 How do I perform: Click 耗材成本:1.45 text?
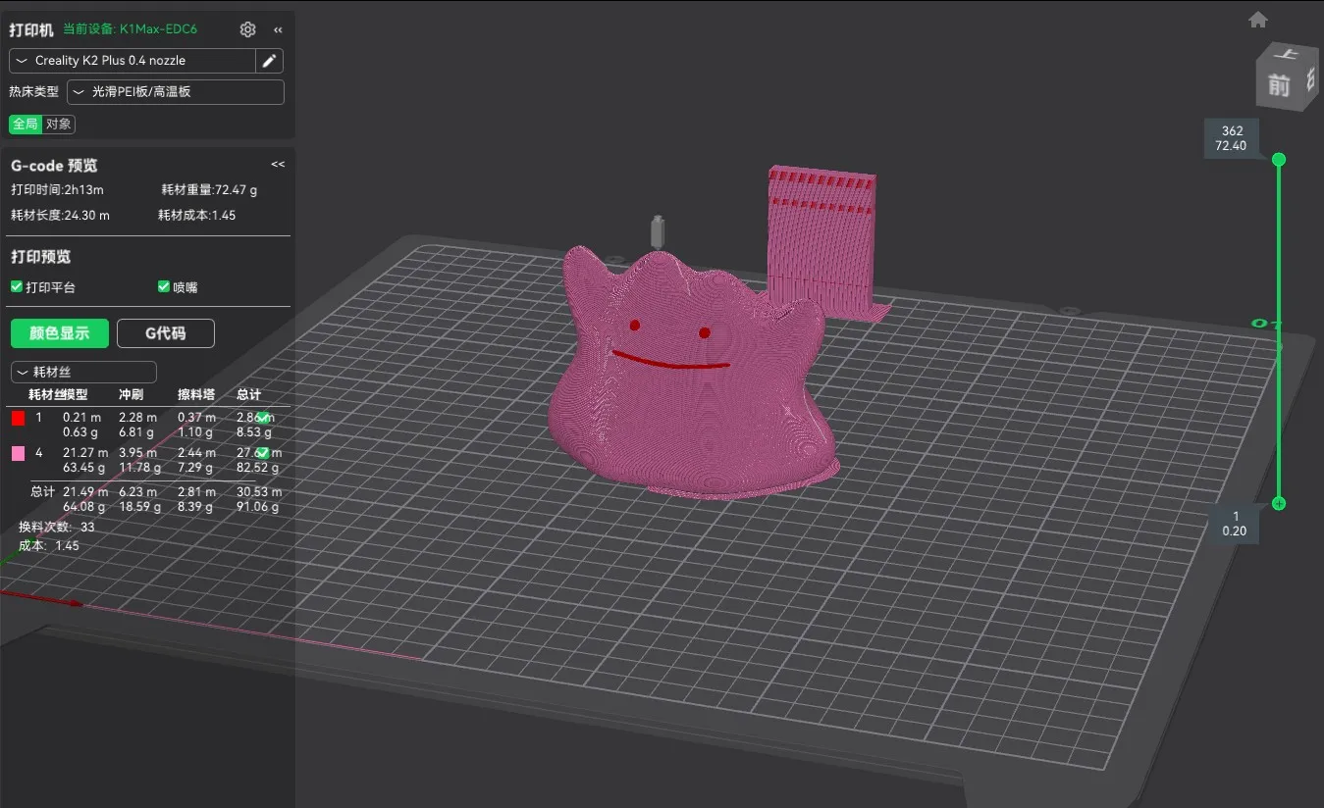[x=196, y=215]
